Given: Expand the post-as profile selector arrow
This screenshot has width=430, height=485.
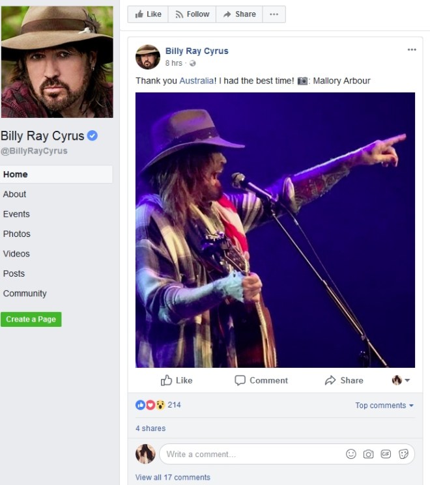Looking at the screenshot, I should tap(401, 380).
